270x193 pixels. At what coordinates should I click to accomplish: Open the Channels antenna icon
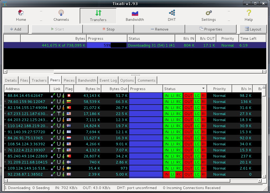(x=61, y=13)
